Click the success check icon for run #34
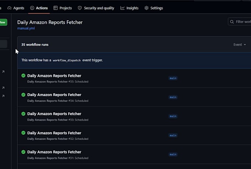 pyautogui.click(x=23, y=95)
